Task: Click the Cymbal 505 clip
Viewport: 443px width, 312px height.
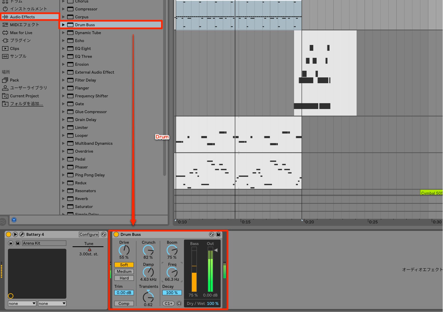Action: 431,193
